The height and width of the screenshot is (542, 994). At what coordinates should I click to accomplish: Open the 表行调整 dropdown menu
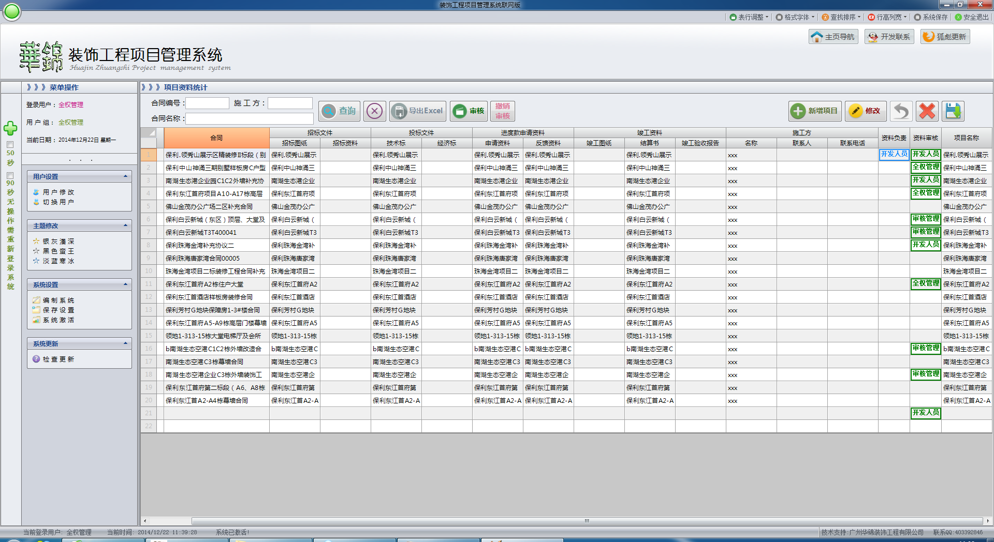click(749, 17)
